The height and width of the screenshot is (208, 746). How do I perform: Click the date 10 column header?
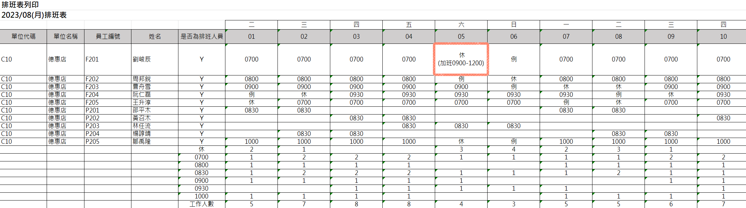[x=723, y=36]
